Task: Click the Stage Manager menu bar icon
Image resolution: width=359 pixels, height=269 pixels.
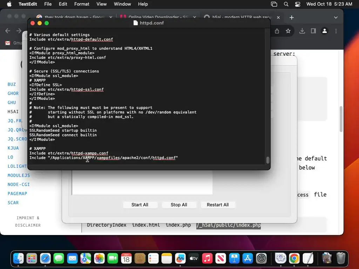Action: (x=274, y=4)
